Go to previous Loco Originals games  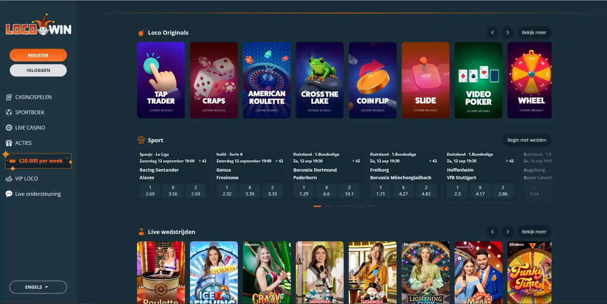click(492, 32)
